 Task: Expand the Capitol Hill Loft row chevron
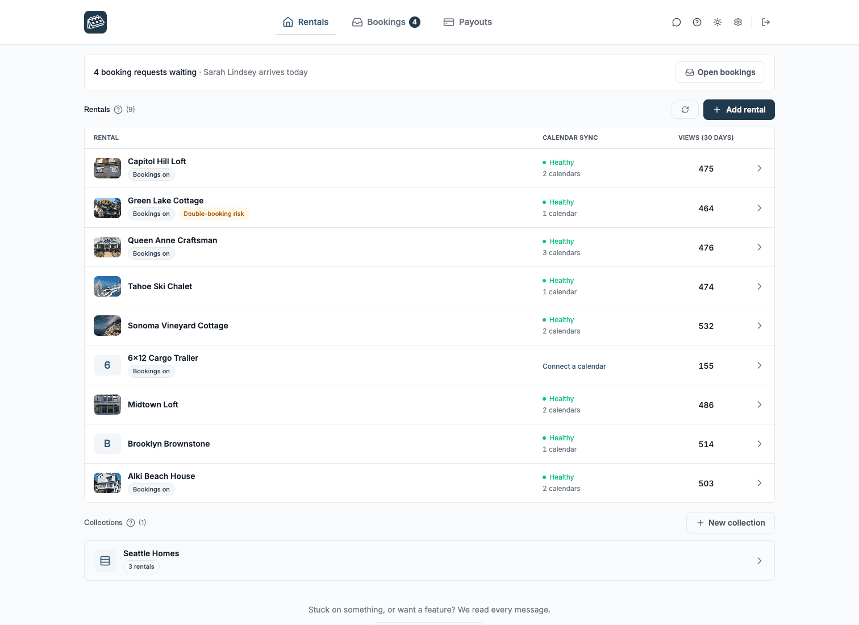click(x=760, y=168)
